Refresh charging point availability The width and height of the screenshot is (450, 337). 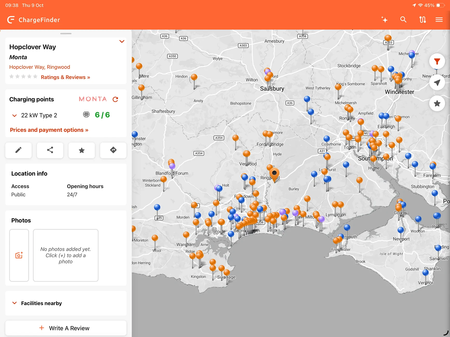click(x=115, y=99)
